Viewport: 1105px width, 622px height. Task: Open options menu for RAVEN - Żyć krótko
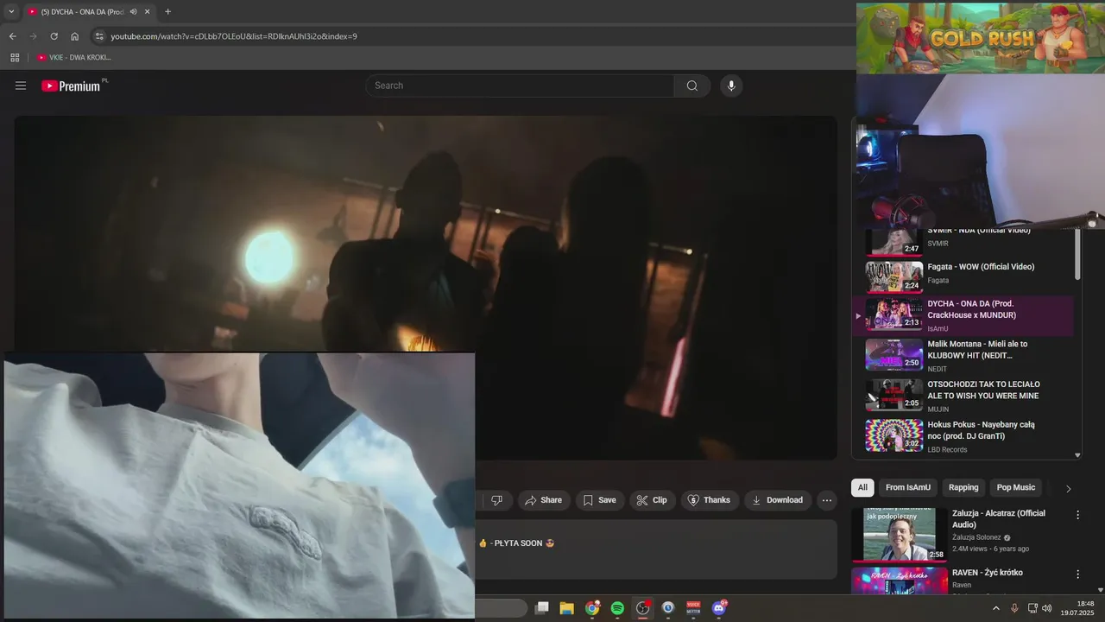click(x=1077, y=574)
